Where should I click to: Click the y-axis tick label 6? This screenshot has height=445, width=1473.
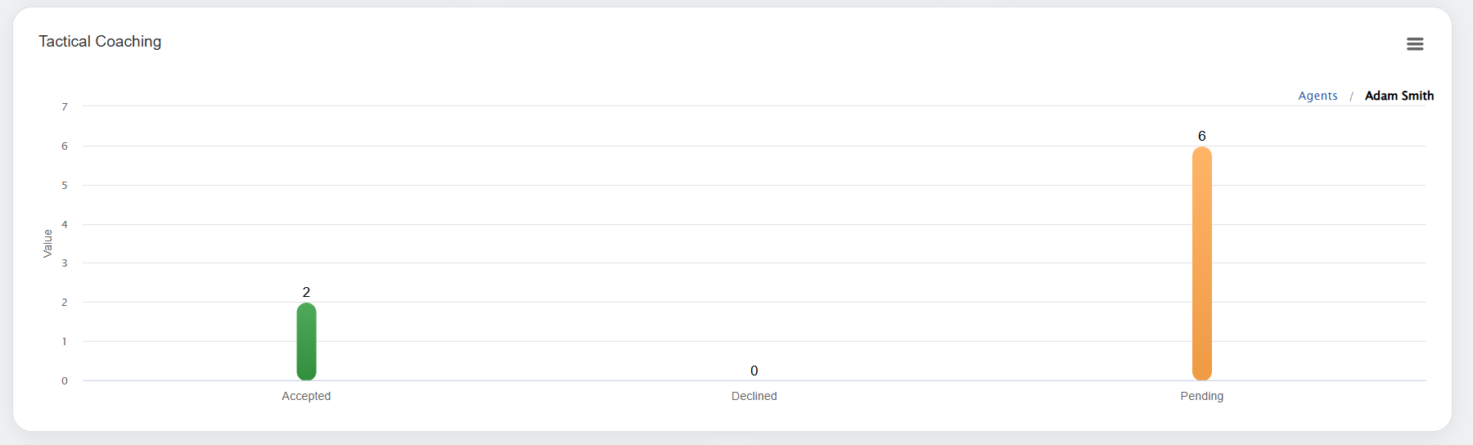(65, 146)
